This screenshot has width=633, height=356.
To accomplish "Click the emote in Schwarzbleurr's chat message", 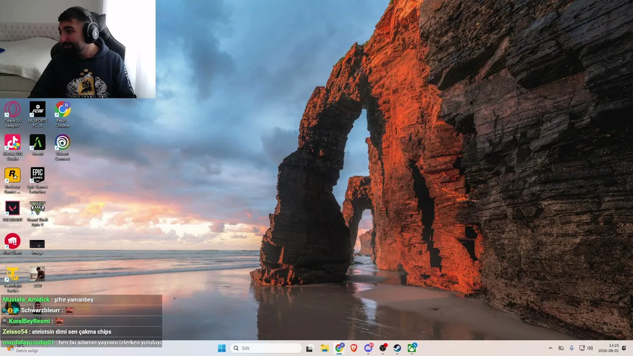I will 69,311.
